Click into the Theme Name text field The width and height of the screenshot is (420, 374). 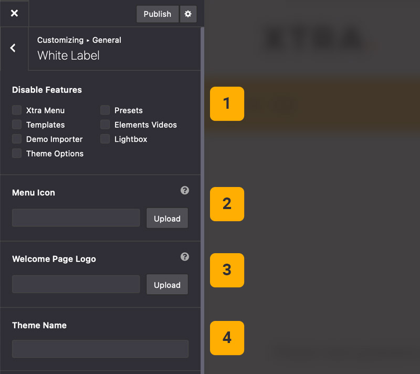click(100, 349)
